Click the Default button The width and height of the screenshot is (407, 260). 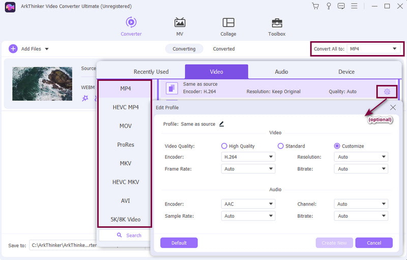click(x=179, y=243)
